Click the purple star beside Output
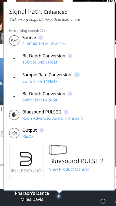116x206 pixels. 42,130
